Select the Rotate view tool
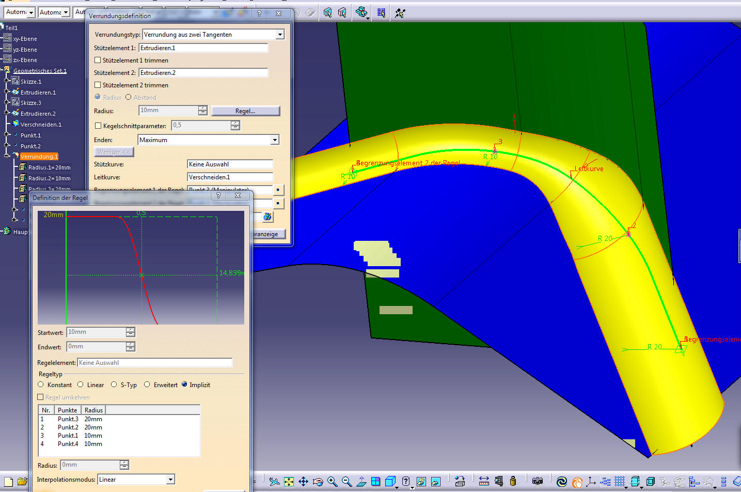Image resolution: width=741 pixels, height=492 pixels. [318, 482]
